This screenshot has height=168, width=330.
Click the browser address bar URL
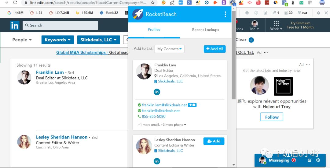click(88, 2)
